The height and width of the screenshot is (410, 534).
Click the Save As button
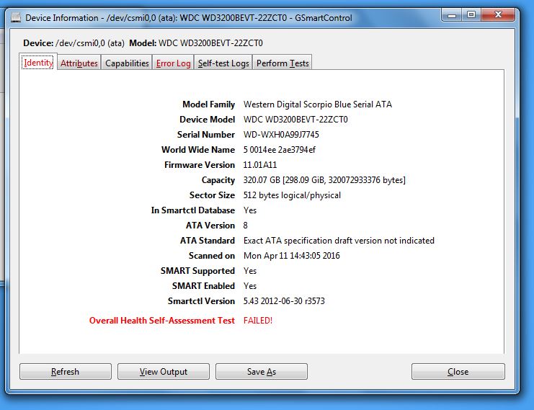point(262,372)
